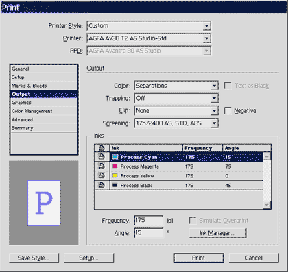Click the printer icon in the inks table header
Image resolution: width=288 pixels, height=272 pixels.
101,148
